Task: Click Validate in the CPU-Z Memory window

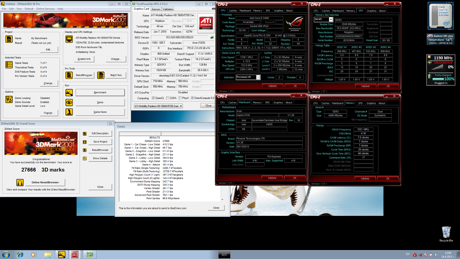Action: pyautogui.click(x=365, y=178)
